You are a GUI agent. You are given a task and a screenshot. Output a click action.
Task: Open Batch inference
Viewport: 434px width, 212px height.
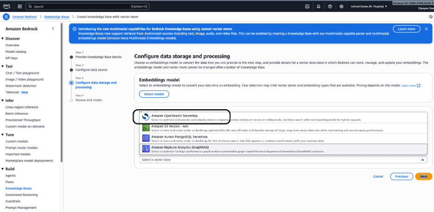[17, 113]
